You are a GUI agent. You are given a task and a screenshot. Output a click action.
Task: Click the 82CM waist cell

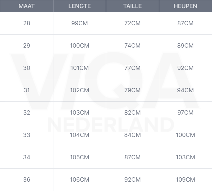click(132, 113)
